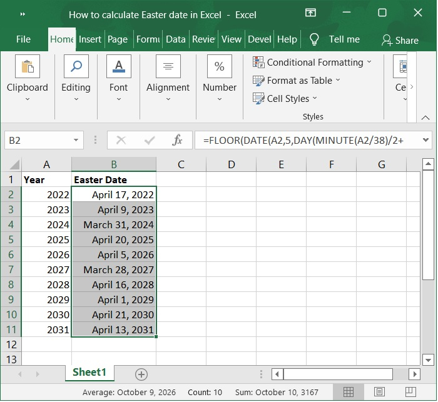
Task: Click the Enter checkmark in formula bar
Action: point(150,140)
